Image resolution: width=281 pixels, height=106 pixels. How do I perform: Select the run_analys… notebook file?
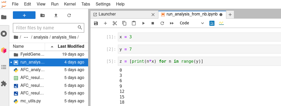(x=49, y=62)
